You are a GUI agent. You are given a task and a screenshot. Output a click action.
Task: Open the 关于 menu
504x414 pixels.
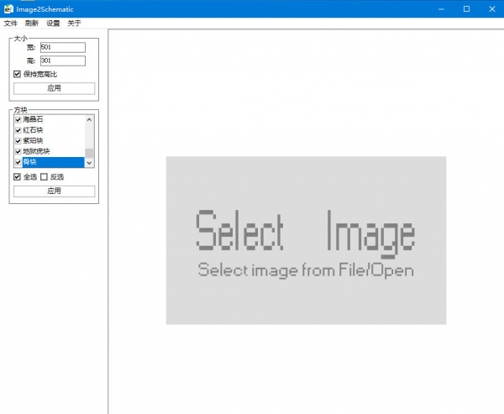tap(74, 24)
